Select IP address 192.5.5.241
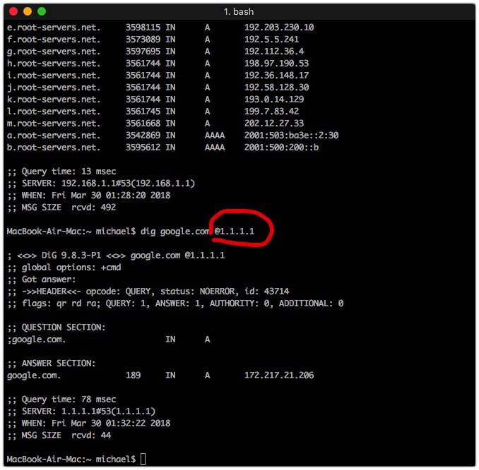 pyautogui.click(x=271, y=40)
